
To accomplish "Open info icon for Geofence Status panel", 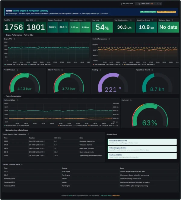I will point(173,20).
